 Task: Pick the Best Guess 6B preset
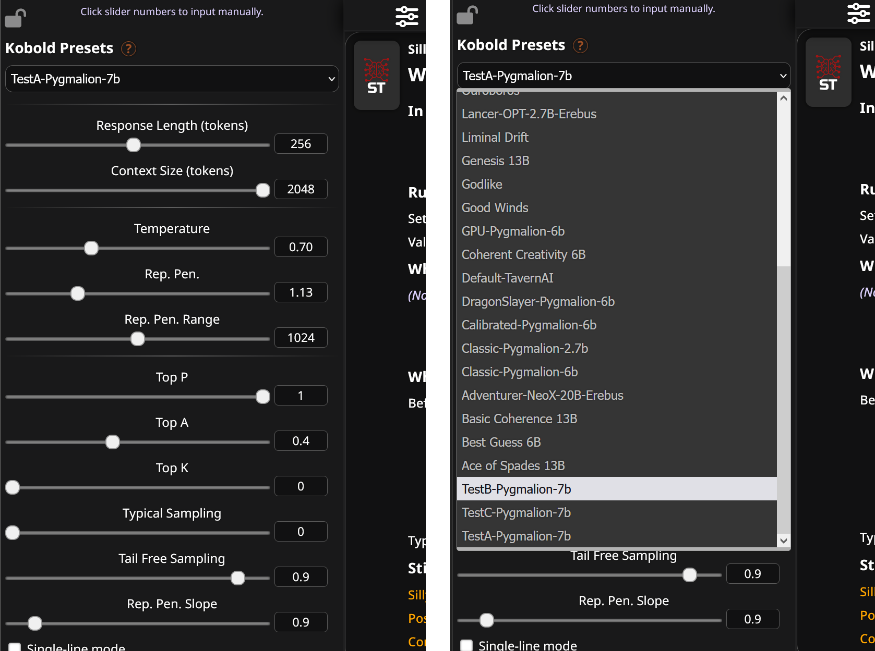[617, 442]
